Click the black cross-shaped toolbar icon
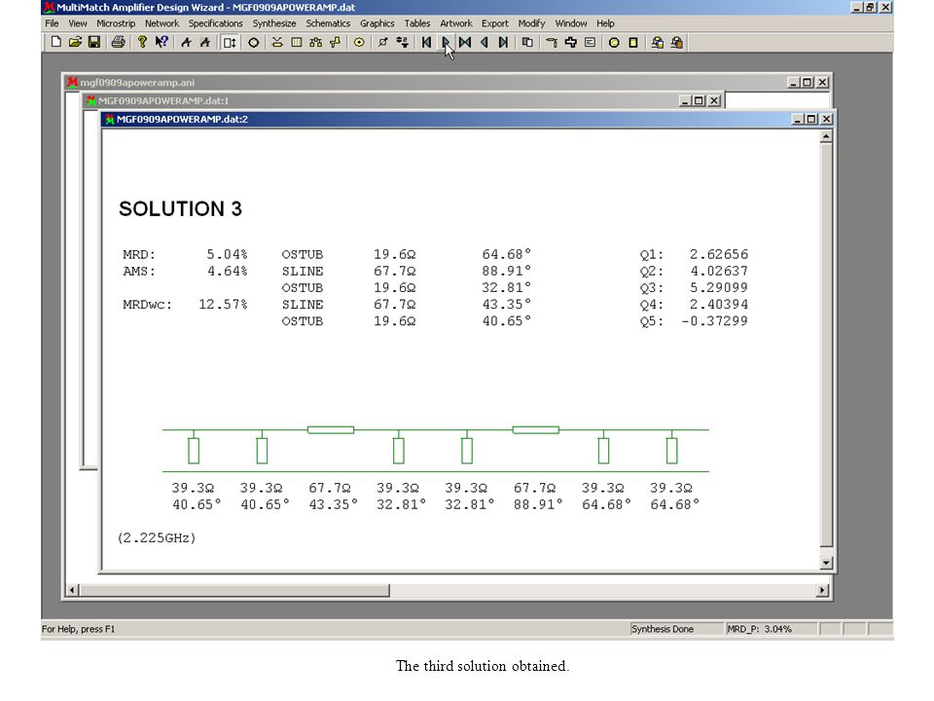Viewport: 934px width, 701px height. coord(571,42)
